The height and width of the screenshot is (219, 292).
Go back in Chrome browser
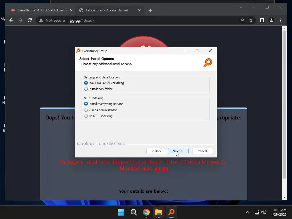pyautogui.click(x=11, y=20)
